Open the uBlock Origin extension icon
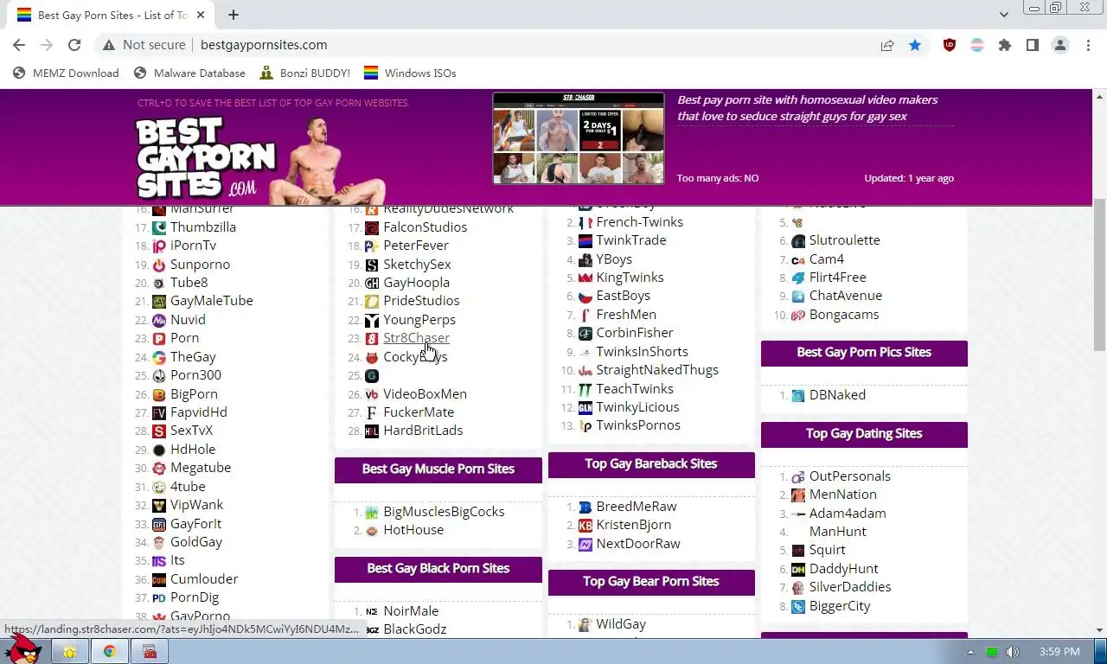The width and height of the screenshot is (1107, 664). pos(950,45)
